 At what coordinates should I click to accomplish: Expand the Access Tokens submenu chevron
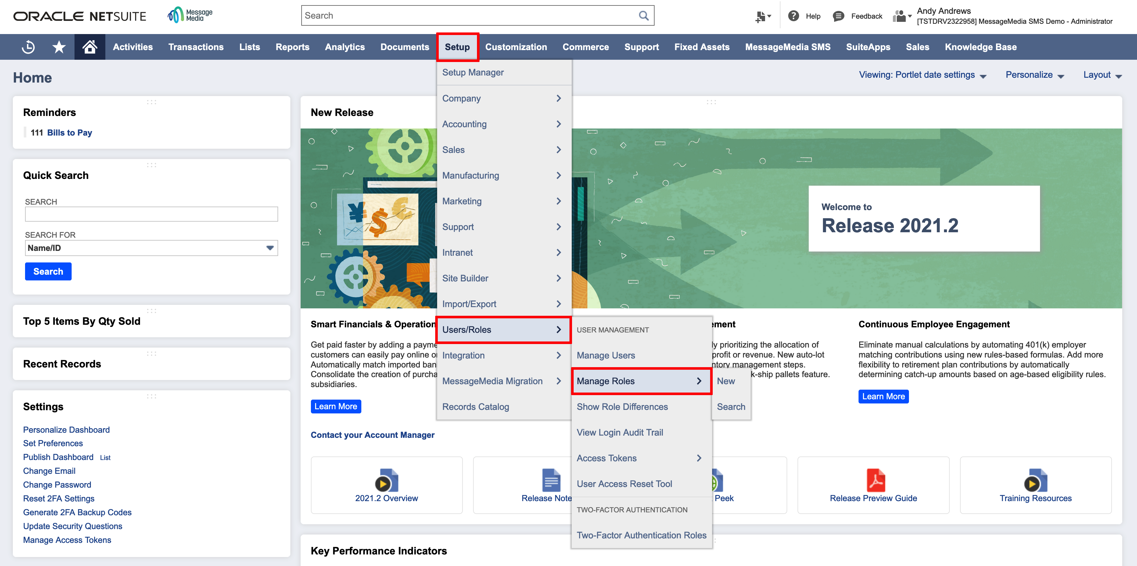(x=699, y=458)
